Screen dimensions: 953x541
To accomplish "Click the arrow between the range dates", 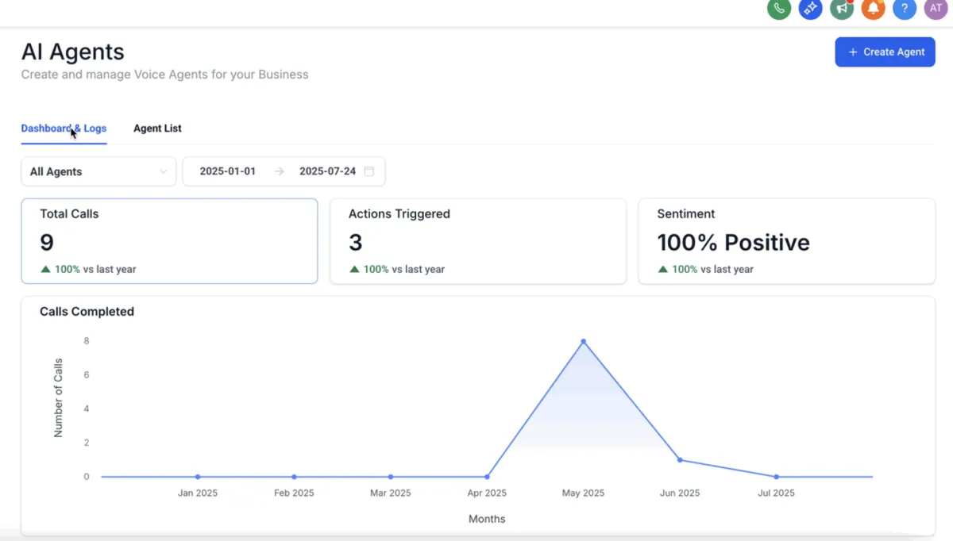I will [279, 171].
